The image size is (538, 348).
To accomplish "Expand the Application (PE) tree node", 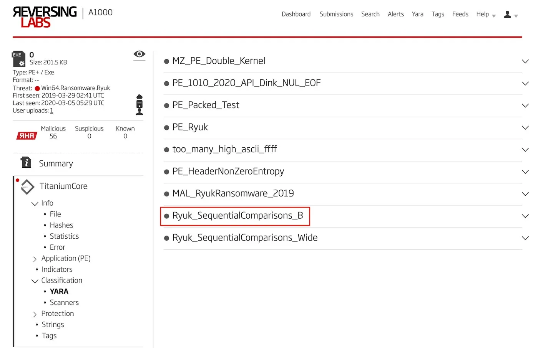I will pyautogui.click(x=35, y=259).
